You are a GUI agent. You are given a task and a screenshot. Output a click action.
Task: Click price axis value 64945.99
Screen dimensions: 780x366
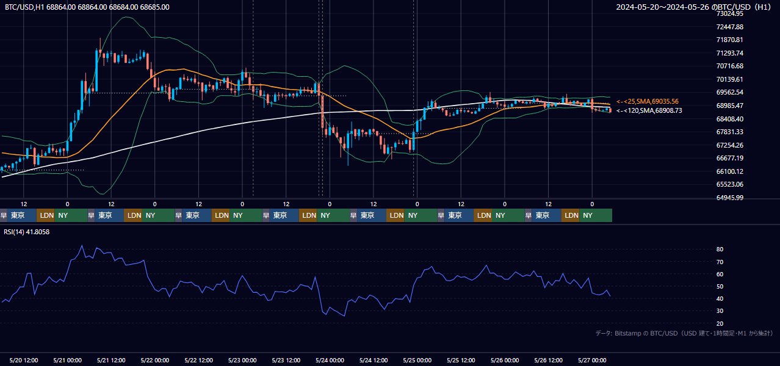pos(729,198)
